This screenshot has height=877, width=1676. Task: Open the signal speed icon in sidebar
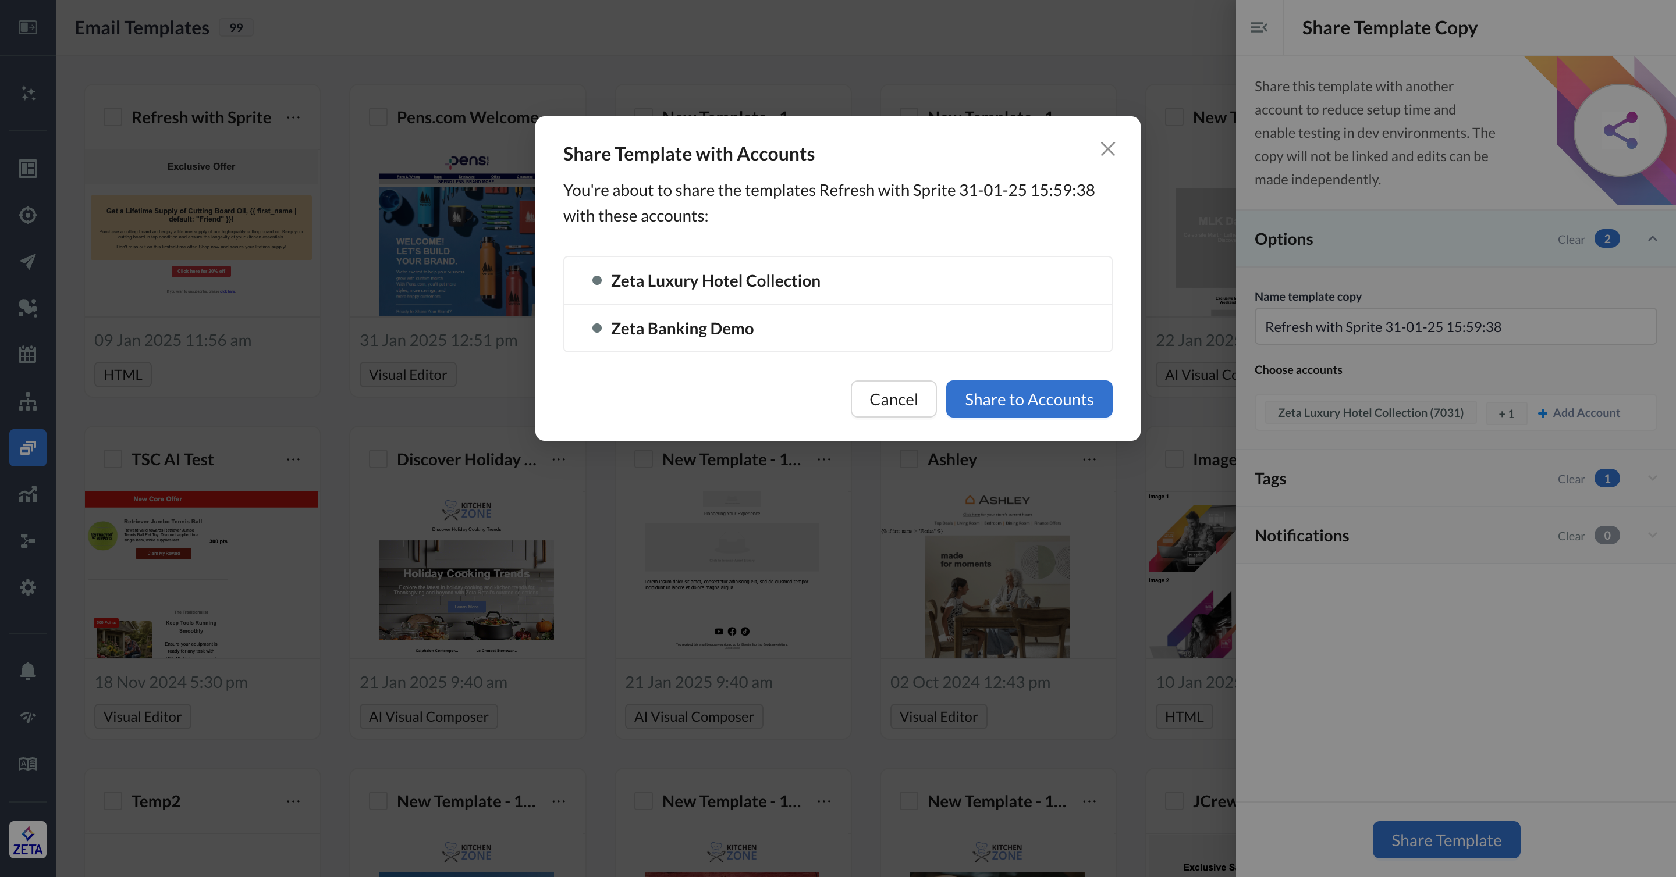pos(27,717)
